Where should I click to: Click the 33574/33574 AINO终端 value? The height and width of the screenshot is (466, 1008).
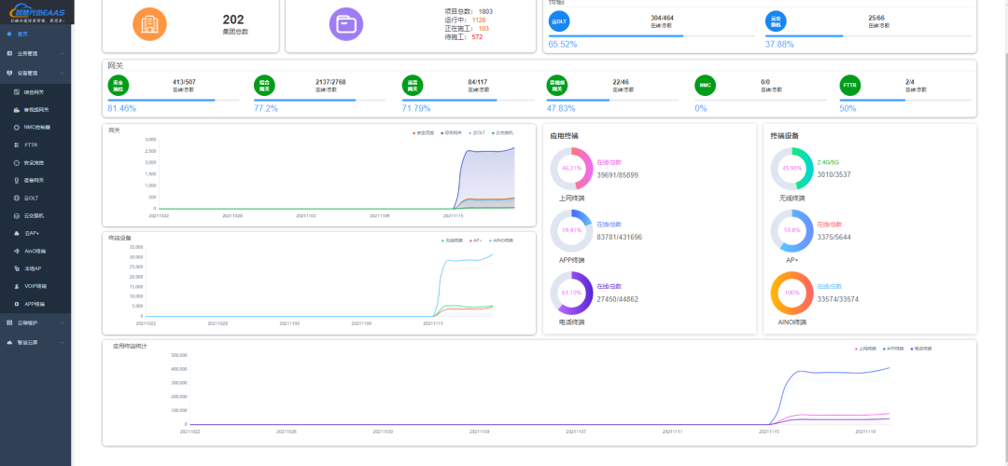click(x=838, y=299)
